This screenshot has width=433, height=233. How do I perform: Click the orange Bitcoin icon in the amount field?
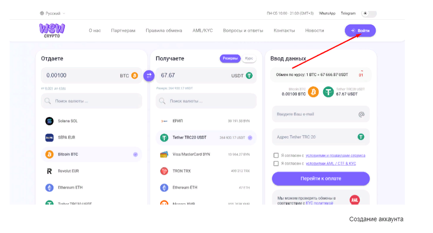(134, 76)
